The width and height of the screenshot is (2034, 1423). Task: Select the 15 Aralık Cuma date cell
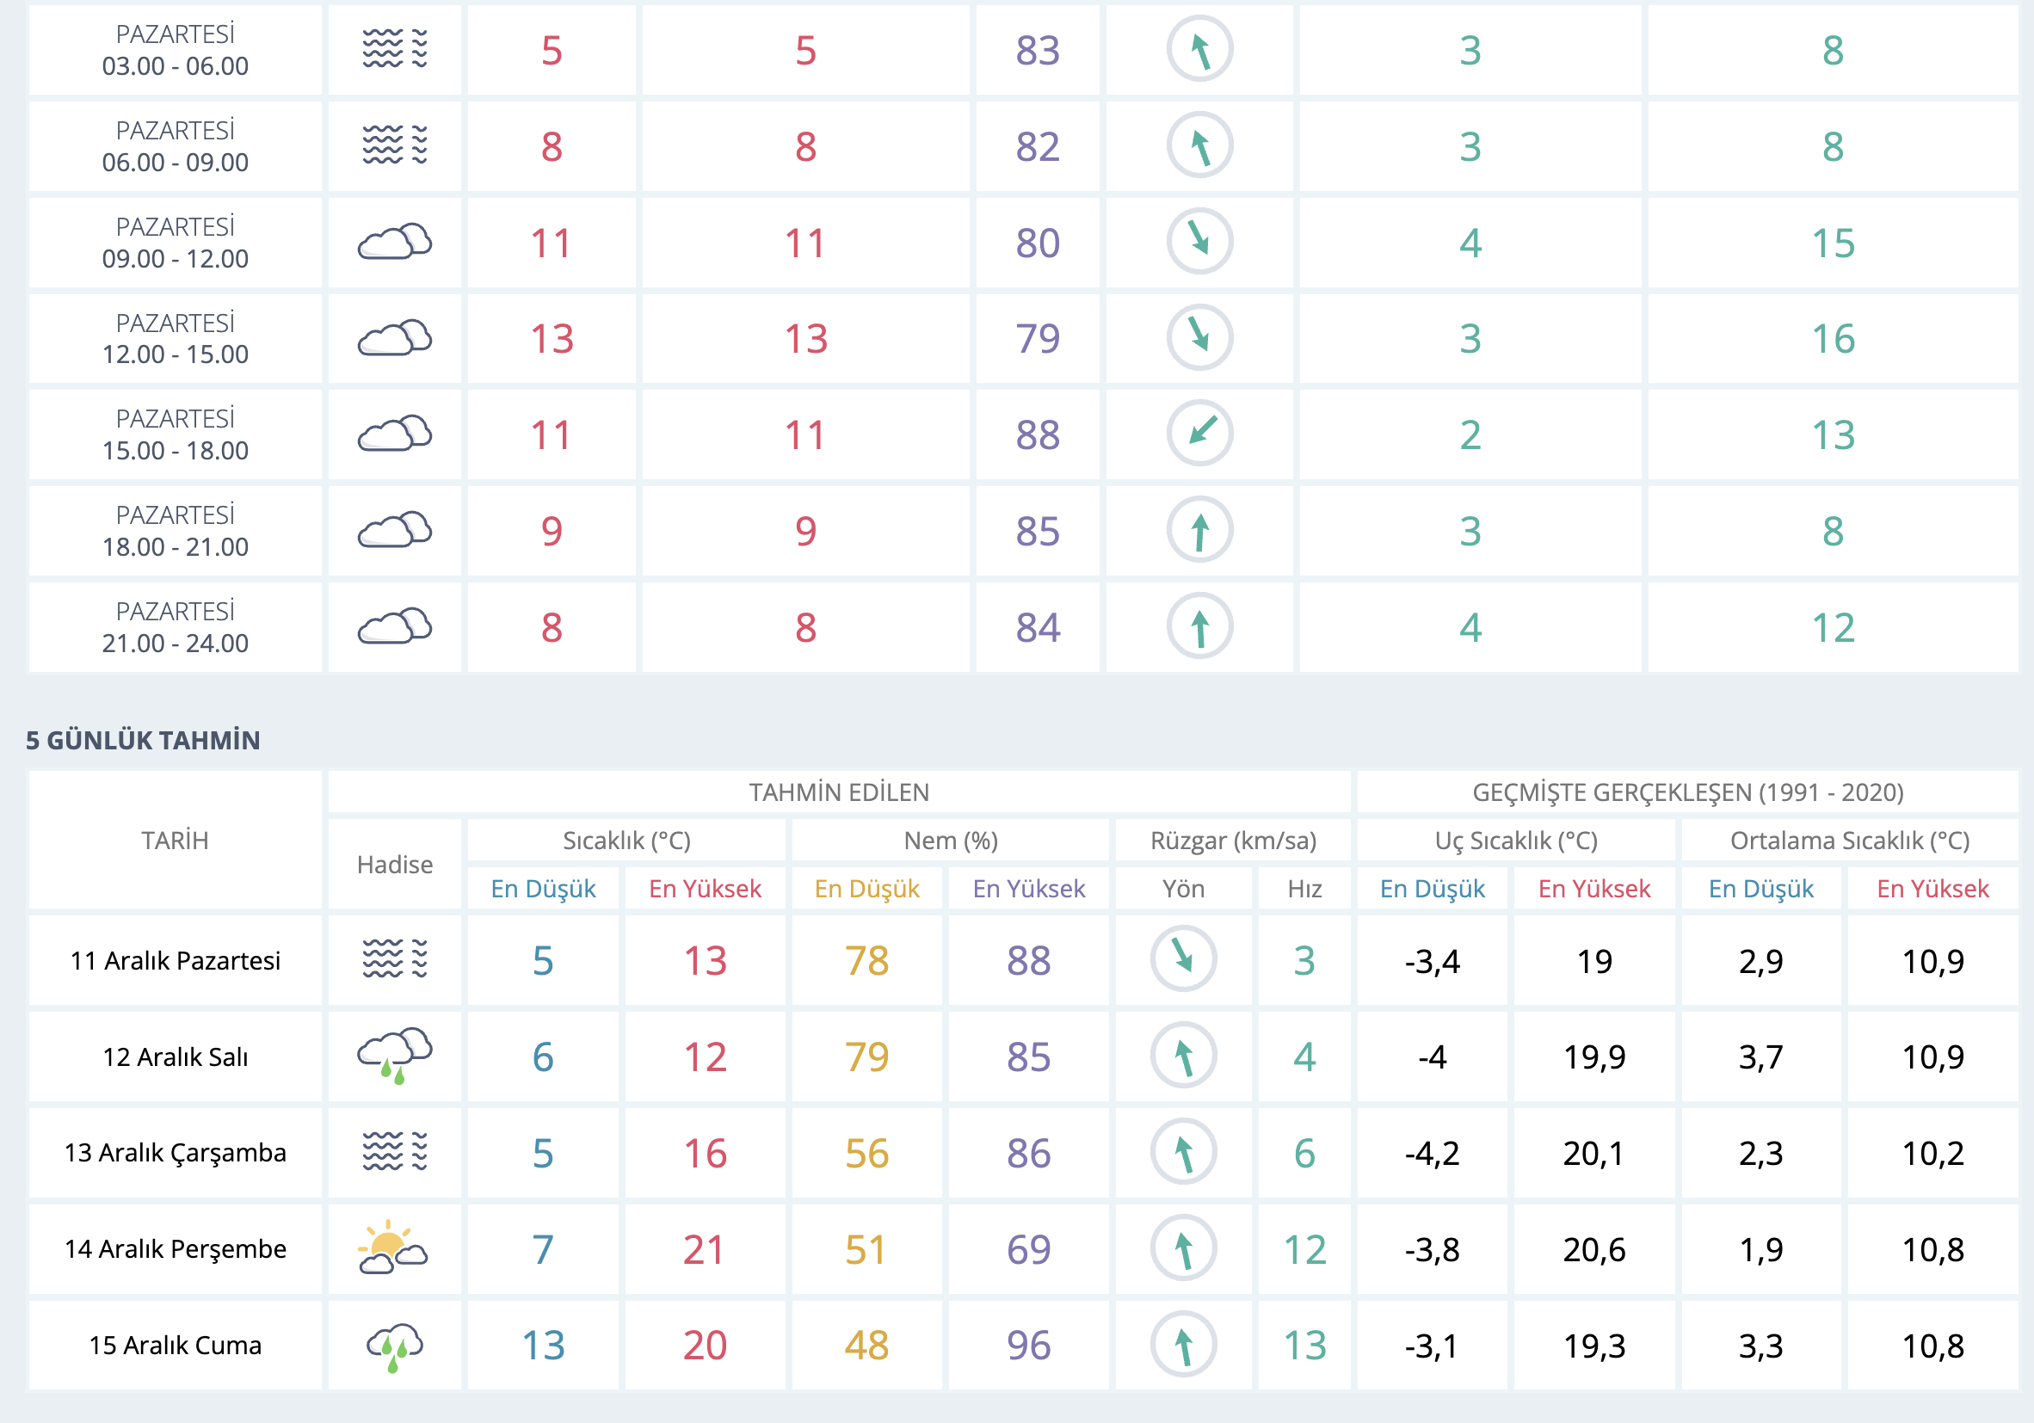175,1346
